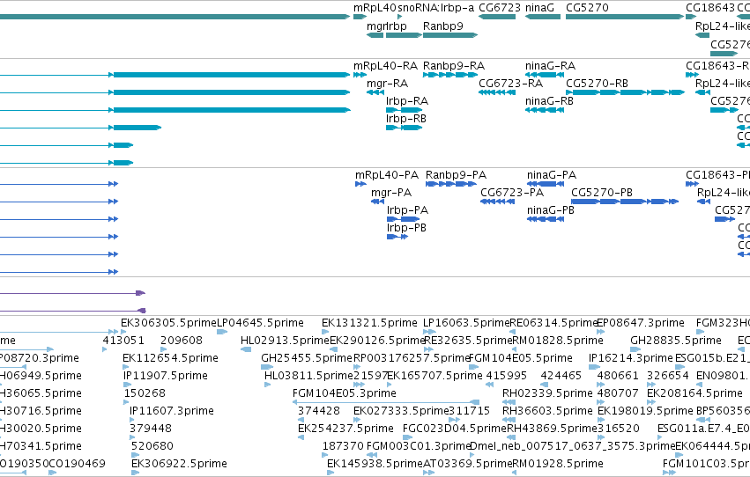The image size is (750, 477).
Task: Select the FGM101C03.5prime EST label
Action: pyautogui.click(x=706, y=464)
